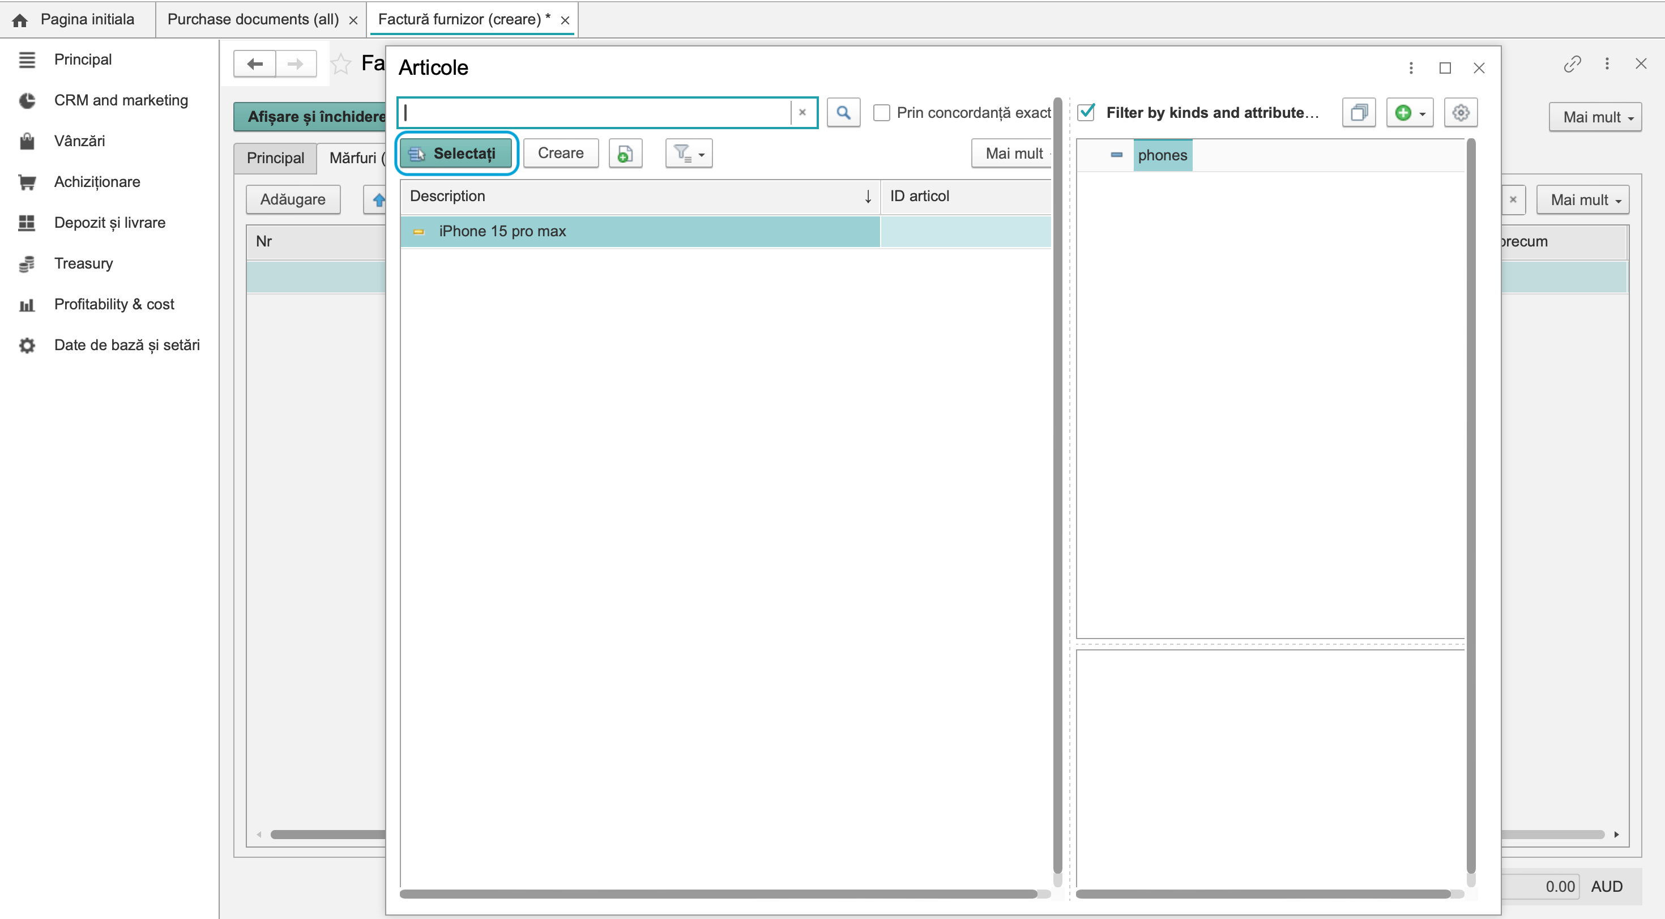Open the filter funnel dropdown
1665x919 pixels.
point(688,154)
